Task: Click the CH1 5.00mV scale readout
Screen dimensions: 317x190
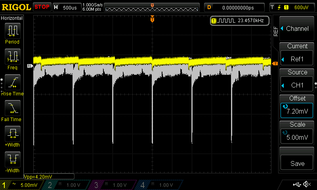Action: coord(29,185)
